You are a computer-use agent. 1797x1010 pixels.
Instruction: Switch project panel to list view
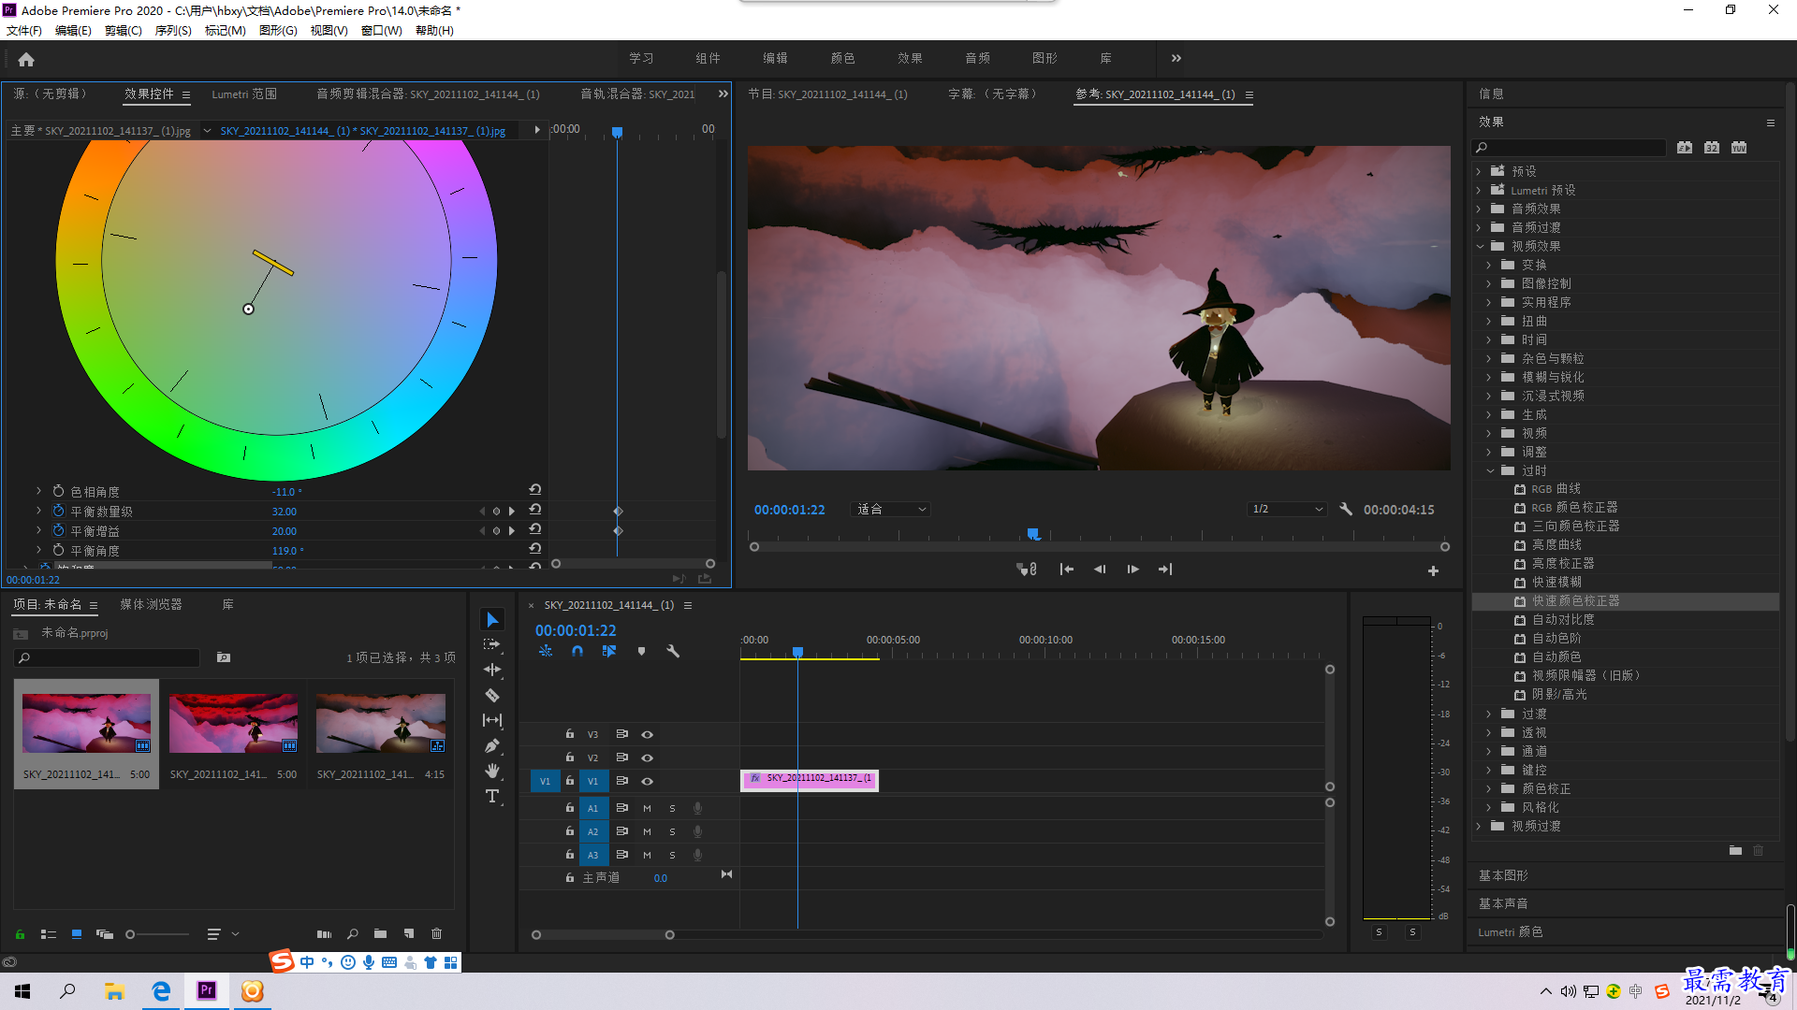(49, 933)
